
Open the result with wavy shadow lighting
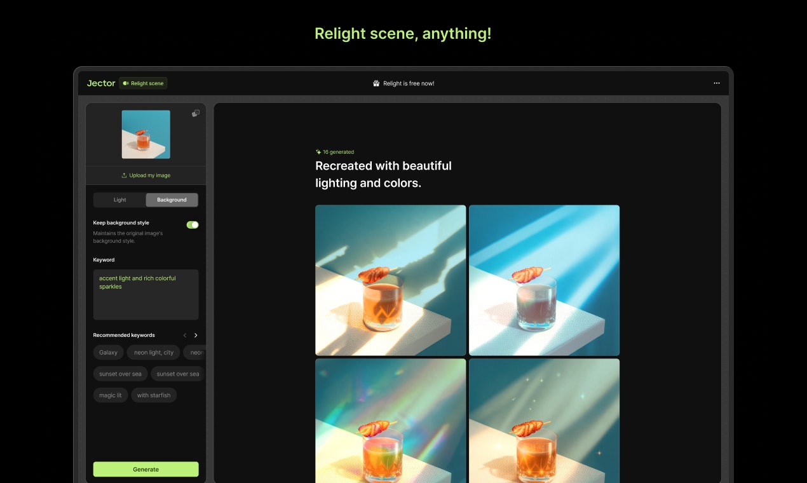click(x=391, y=280)
